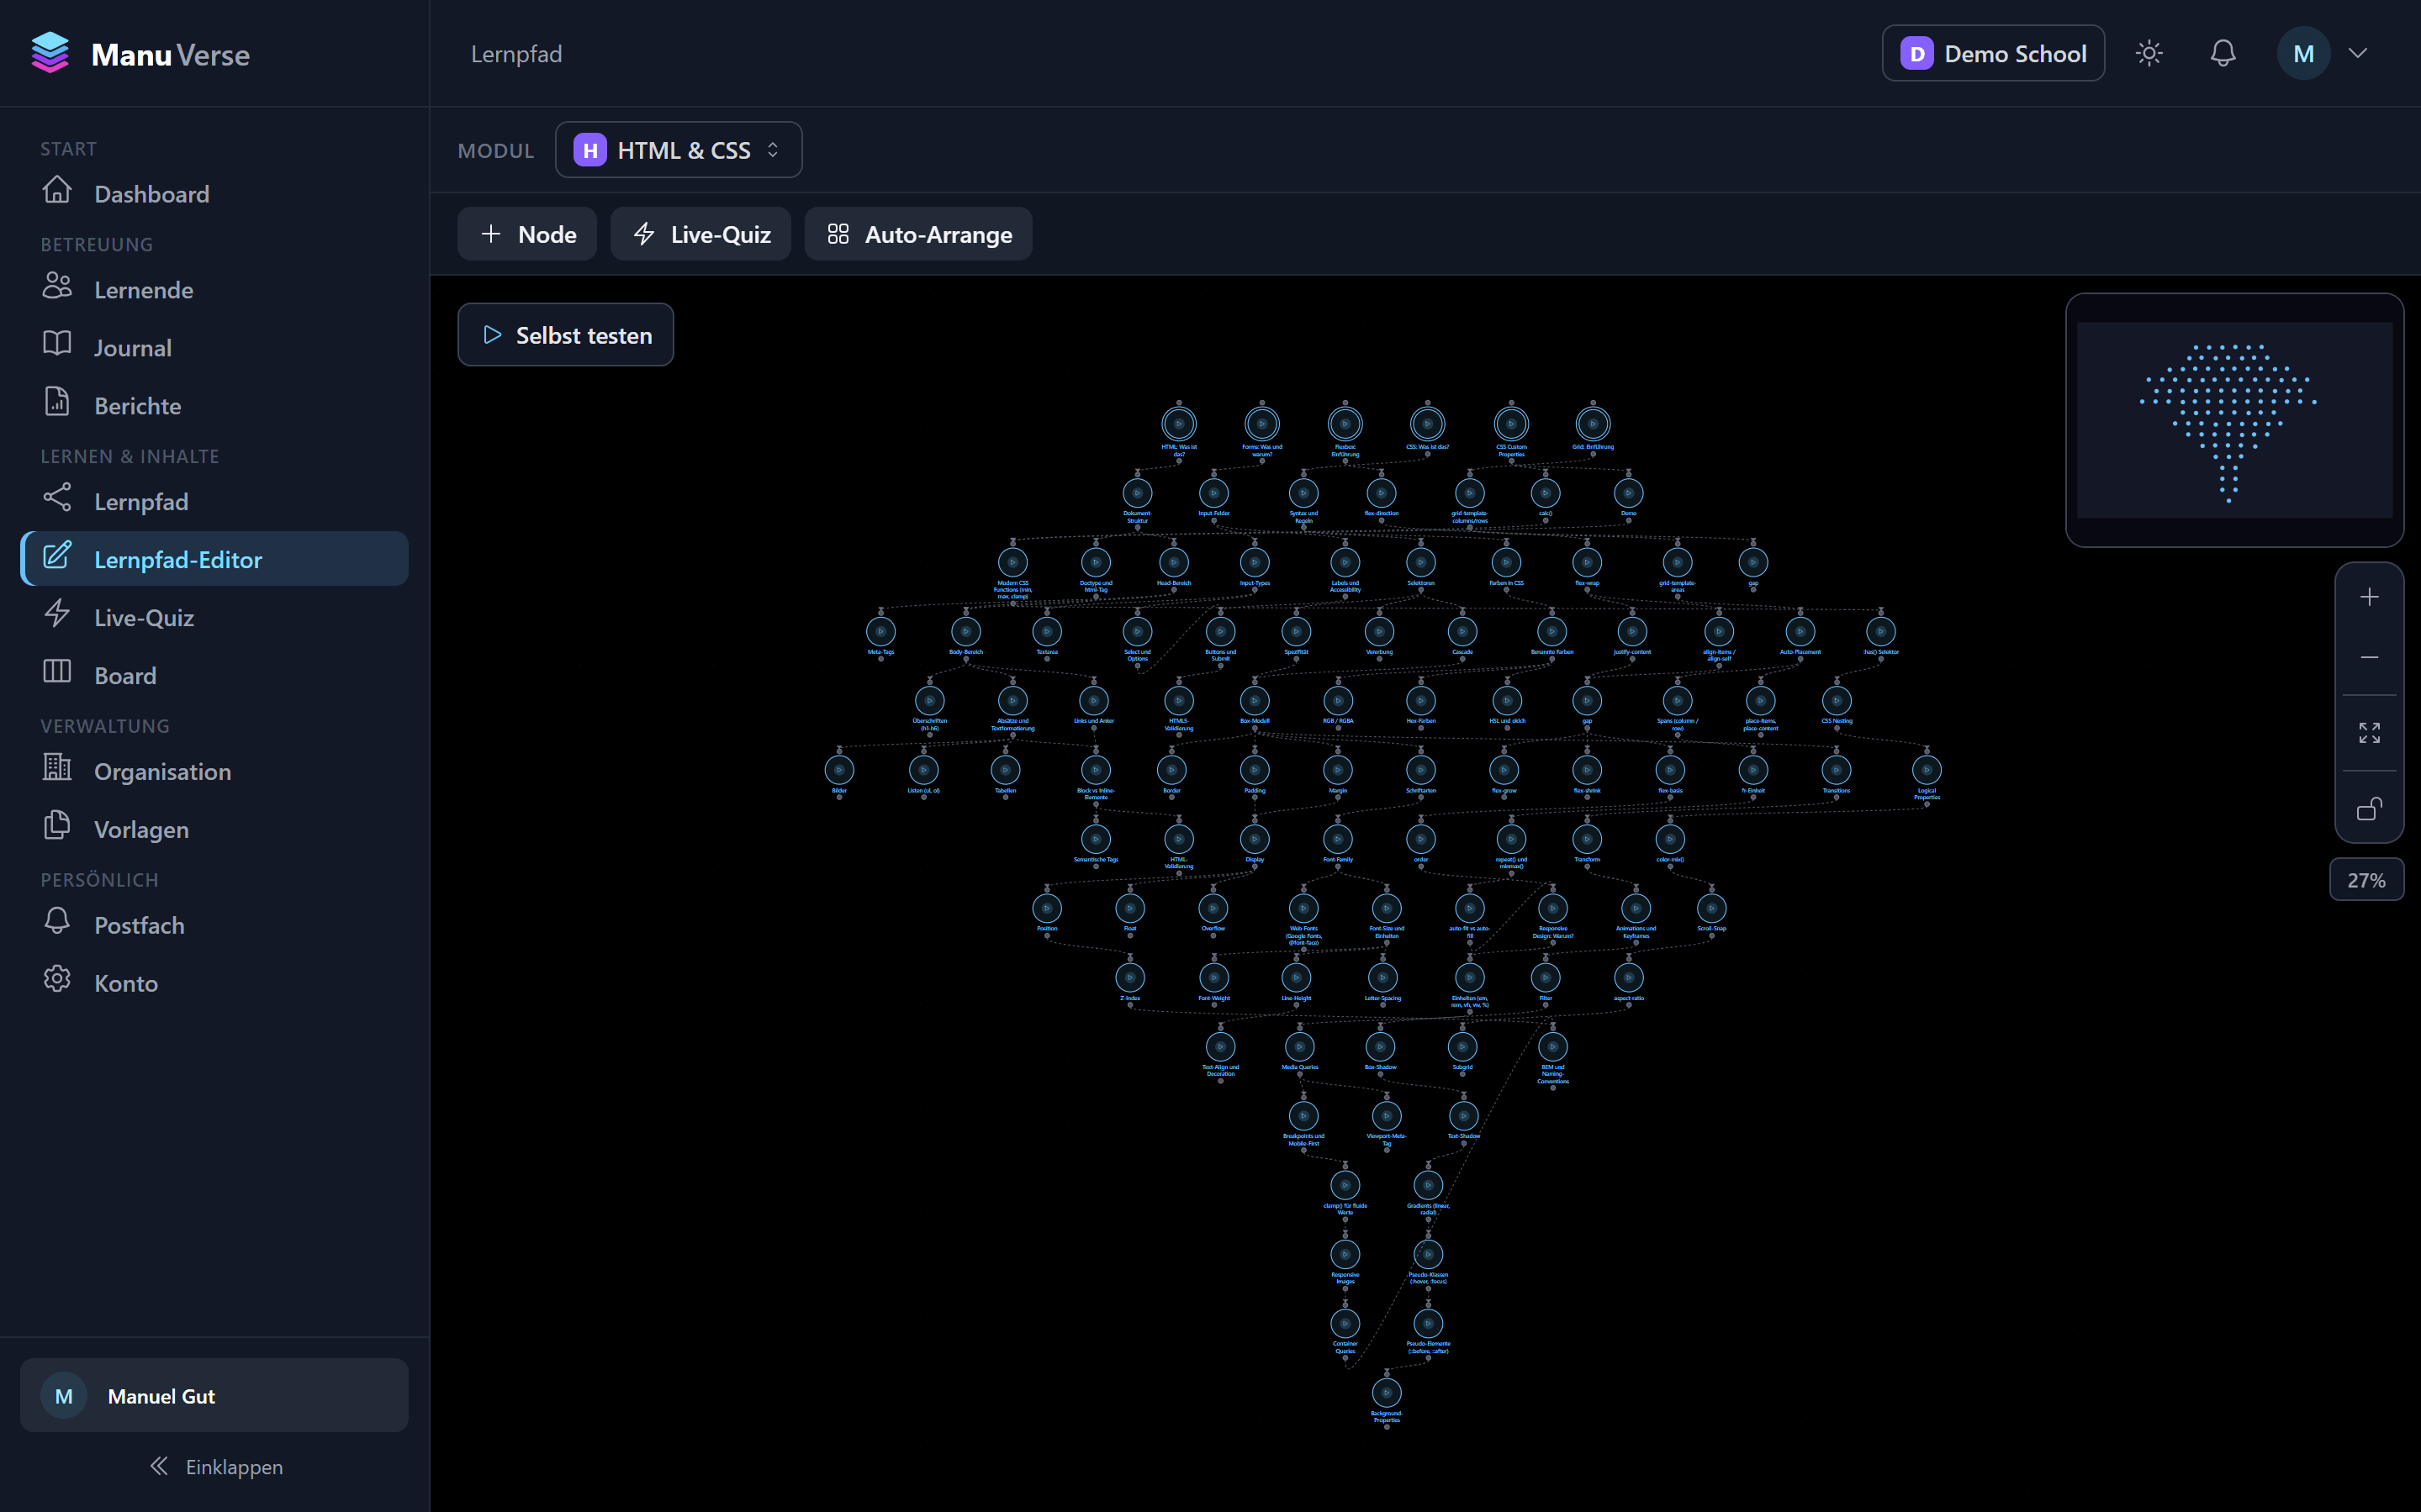Click Selbst testen play button
Screen dimensions: 2421x1512
(565, 335)
